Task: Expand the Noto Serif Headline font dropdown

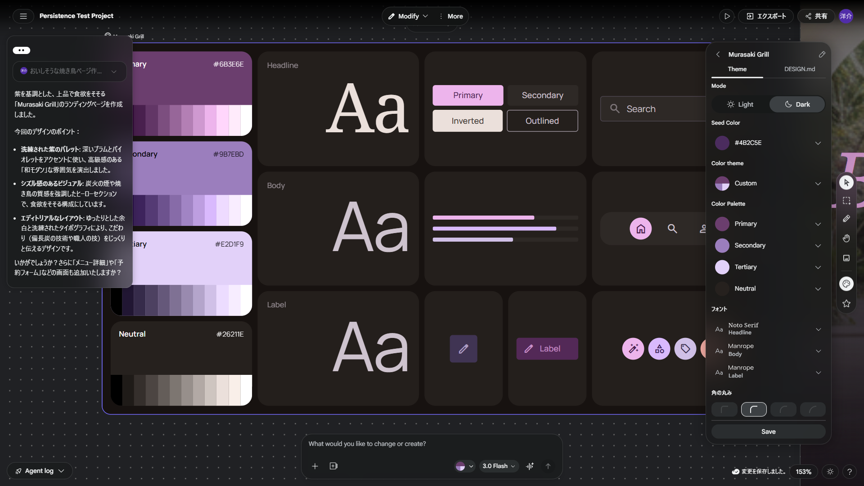Action: [818, 329]
